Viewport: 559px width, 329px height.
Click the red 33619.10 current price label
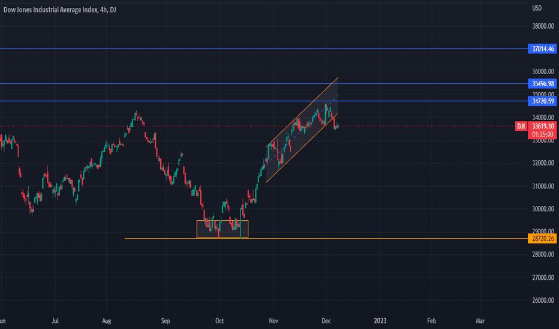click(x=543, y=126)
